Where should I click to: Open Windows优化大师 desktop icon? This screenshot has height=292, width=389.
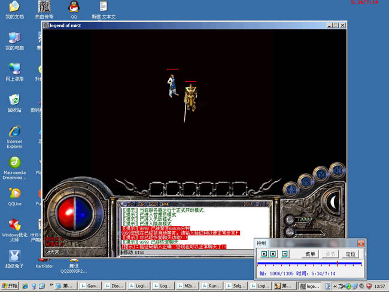tap(14, 231)
